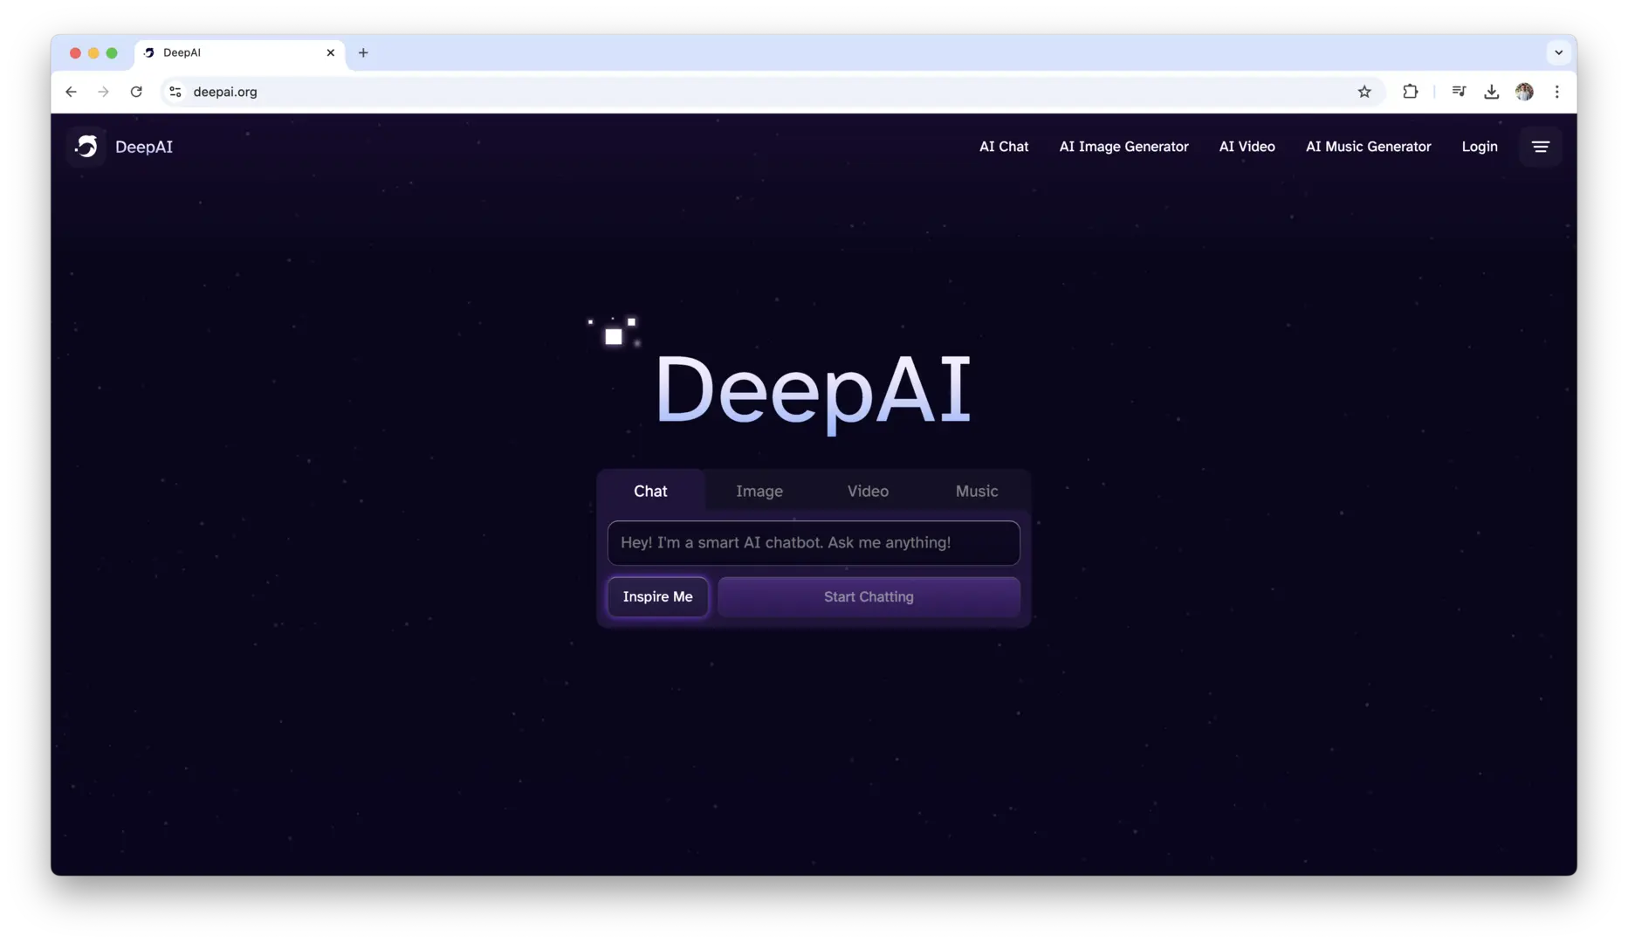Click the DeepAI logo in the navbar
This screenshot has height=943, width=1628.
pyautogui.click(x=121, y=147)
